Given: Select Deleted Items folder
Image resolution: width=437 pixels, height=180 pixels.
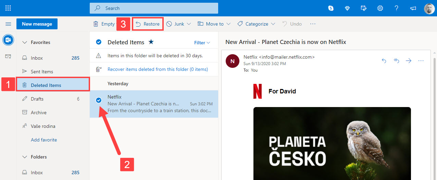Looking at the screenshot, I should point(53,85).
